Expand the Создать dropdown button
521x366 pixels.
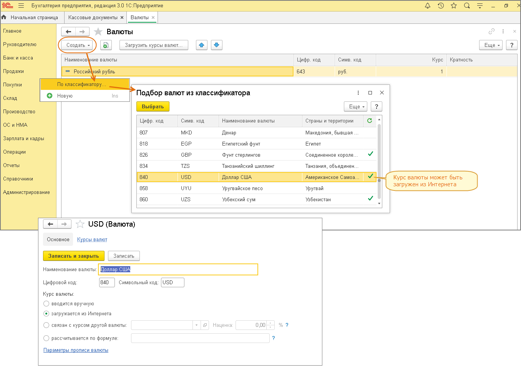point(78,45)
